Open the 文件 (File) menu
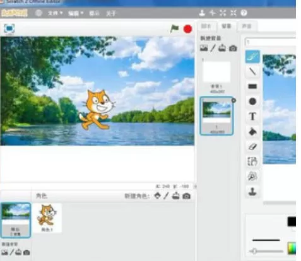Viewport: 301px width, 261px height. coord(55,13)
